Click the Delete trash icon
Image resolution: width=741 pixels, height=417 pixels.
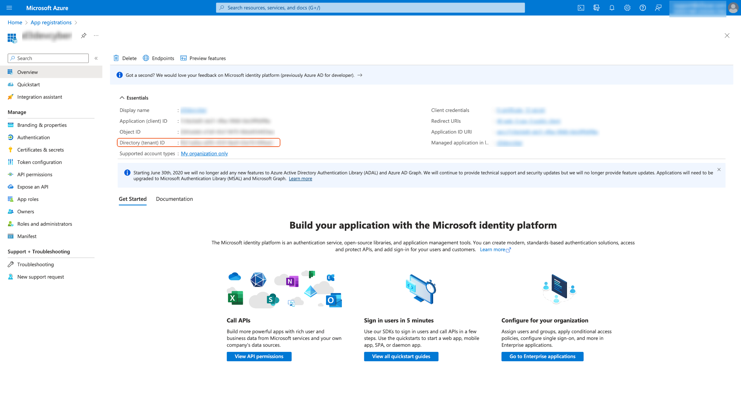tap(116, 58)
